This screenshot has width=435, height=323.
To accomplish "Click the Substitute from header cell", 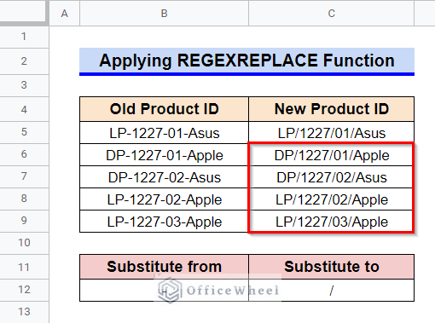I will [x=164, y=267].
